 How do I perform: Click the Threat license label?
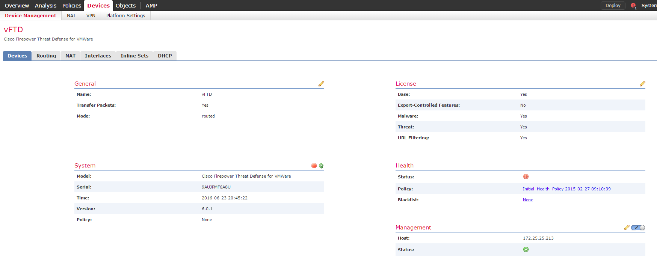(406, 127)
